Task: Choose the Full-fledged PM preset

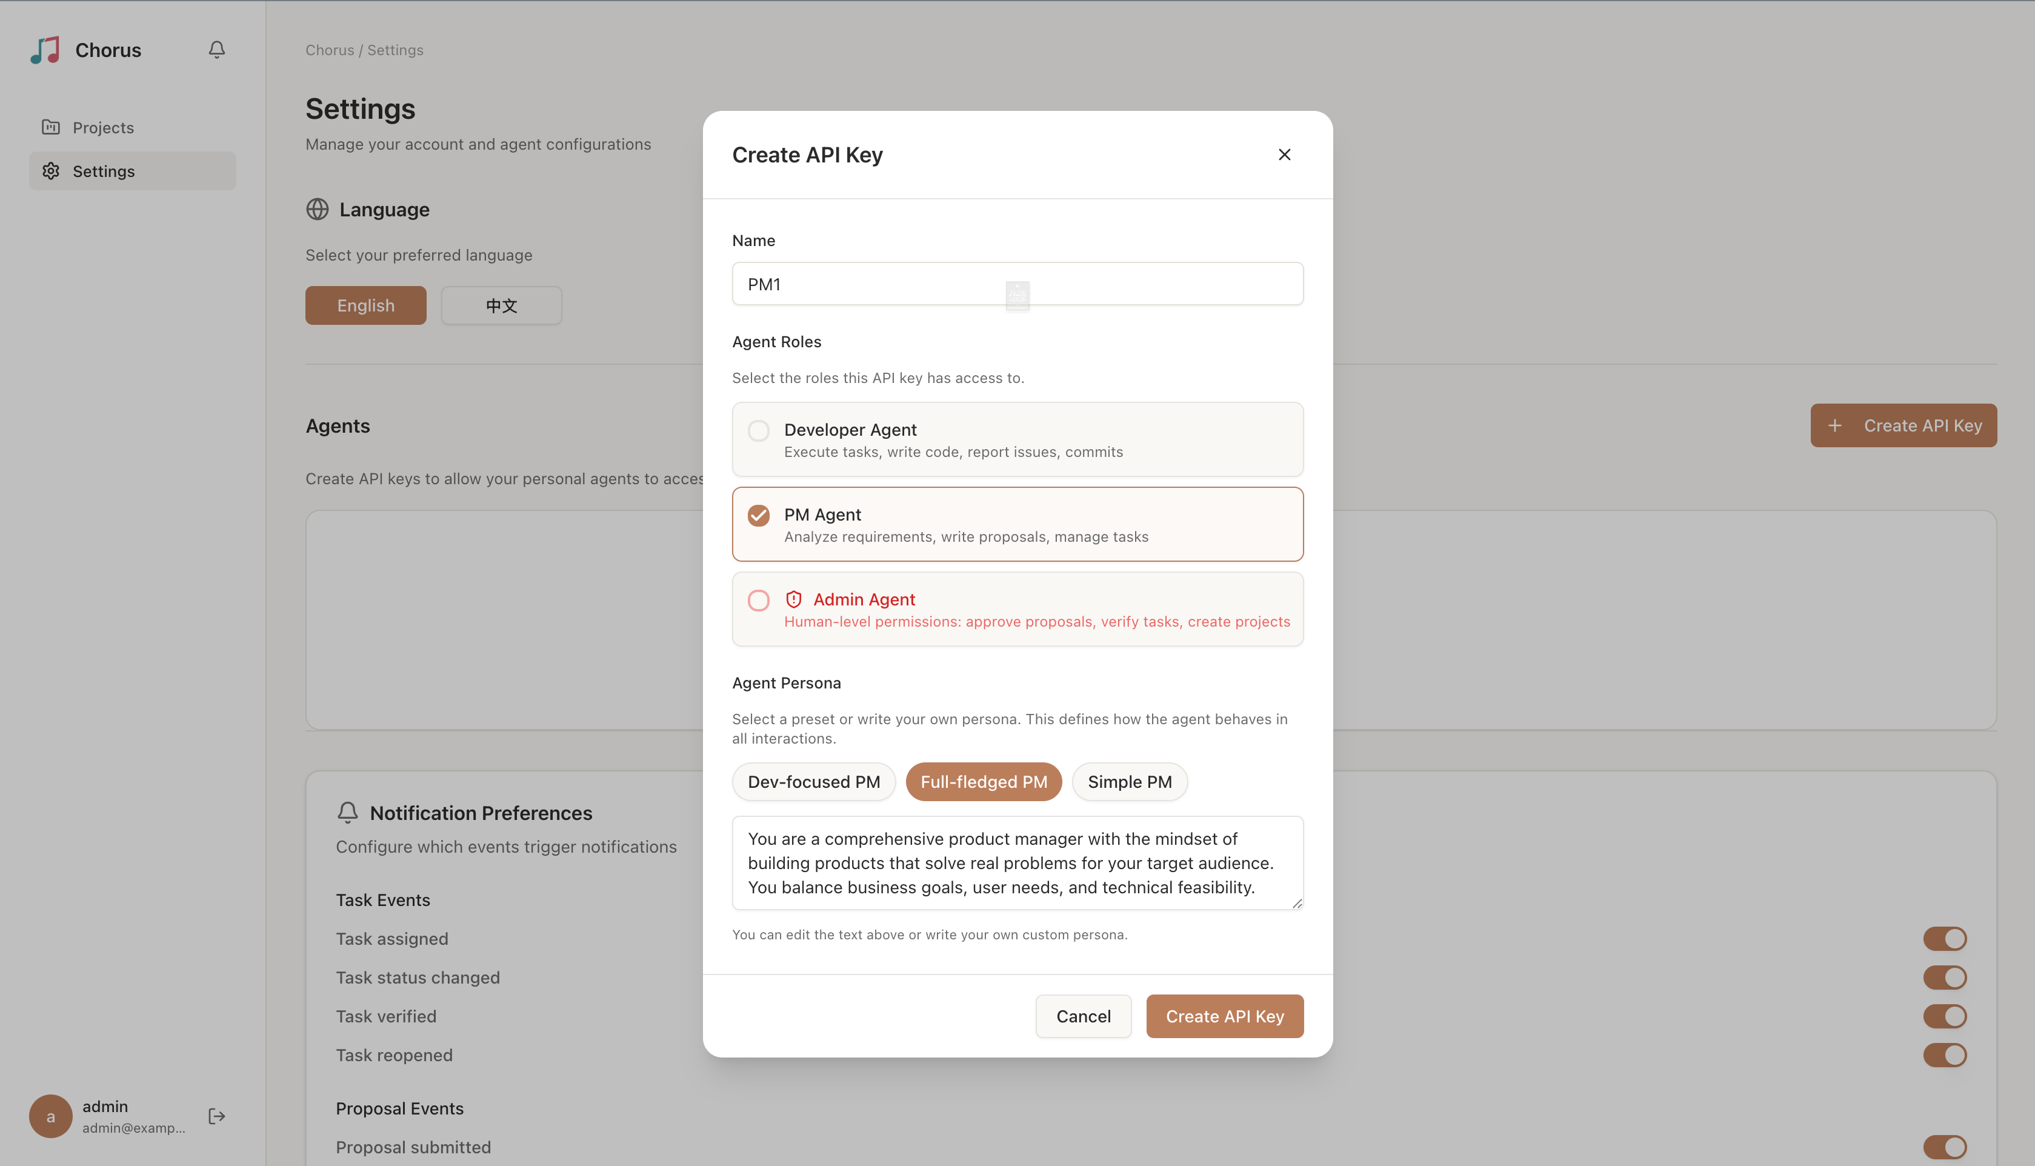Action: pos(984,782)
